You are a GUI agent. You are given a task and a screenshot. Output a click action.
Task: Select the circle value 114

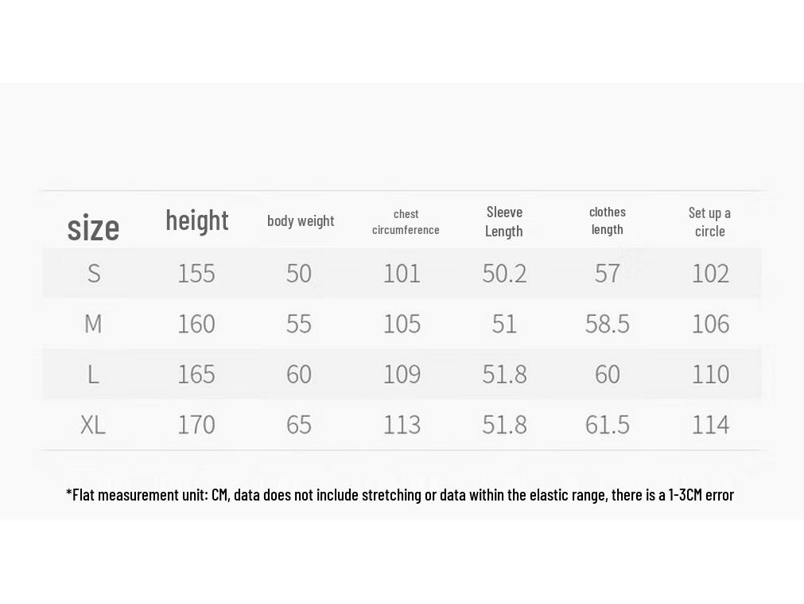click(x=710, y=425)
